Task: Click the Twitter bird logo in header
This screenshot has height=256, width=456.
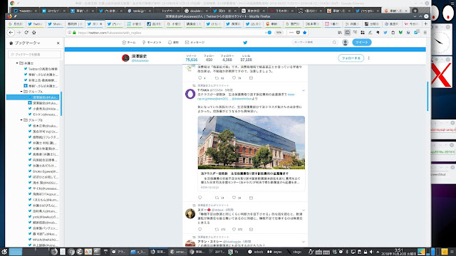Action: click(245, 43)
